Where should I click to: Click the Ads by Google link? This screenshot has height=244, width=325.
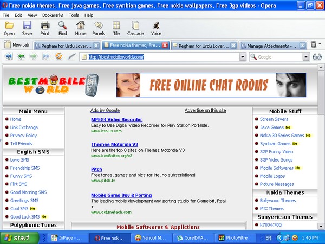pos(105,110)
